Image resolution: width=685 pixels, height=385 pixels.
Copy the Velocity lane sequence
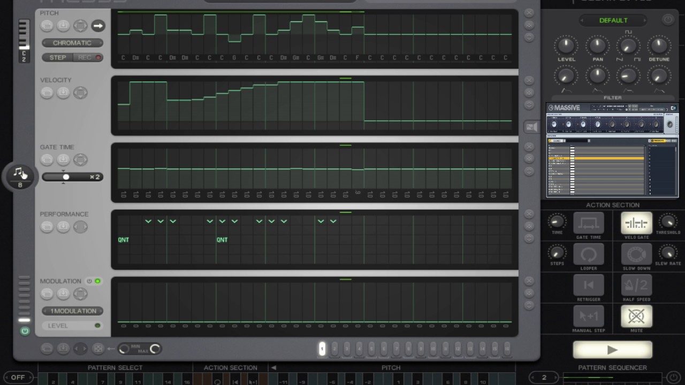[47, 93]
